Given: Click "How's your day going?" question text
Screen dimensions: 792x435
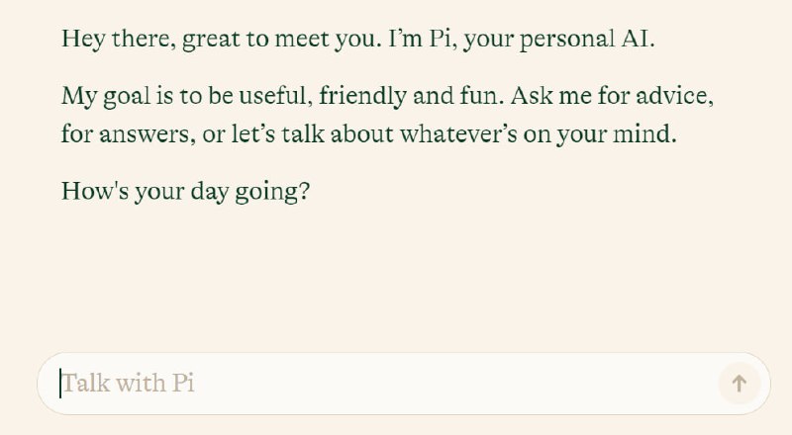Looking at the screenshot, I should 186,191.
